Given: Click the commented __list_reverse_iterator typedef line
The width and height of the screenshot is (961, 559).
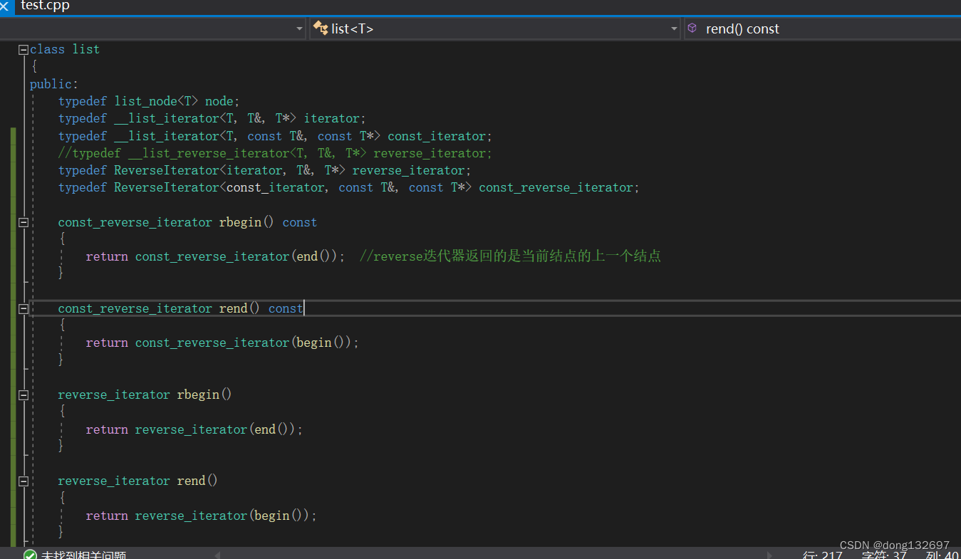Looking at the screenshot, I should pyautogui.click(x=275, y=153).
